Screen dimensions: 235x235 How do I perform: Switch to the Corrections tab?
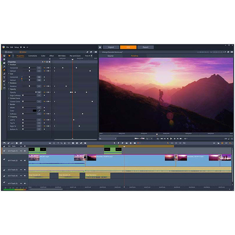click(x=33, y=56)
